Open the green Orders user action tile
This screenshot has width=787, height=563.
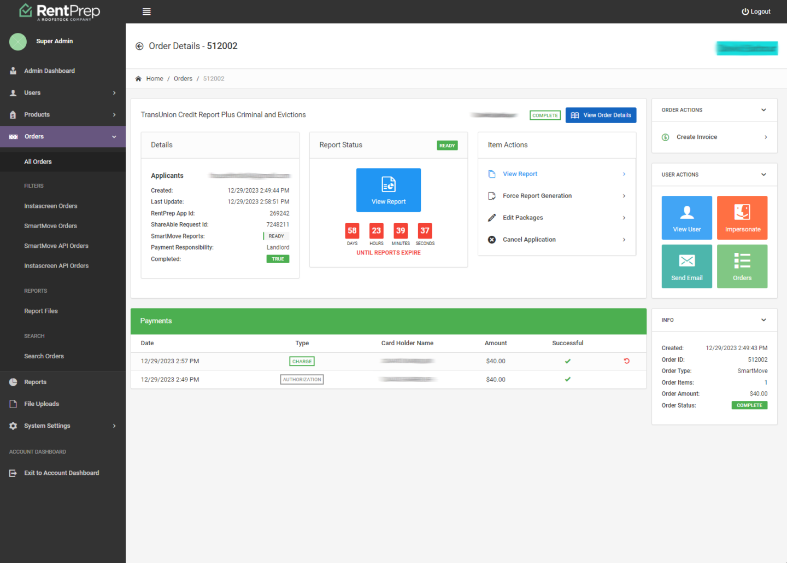[742, 266]
